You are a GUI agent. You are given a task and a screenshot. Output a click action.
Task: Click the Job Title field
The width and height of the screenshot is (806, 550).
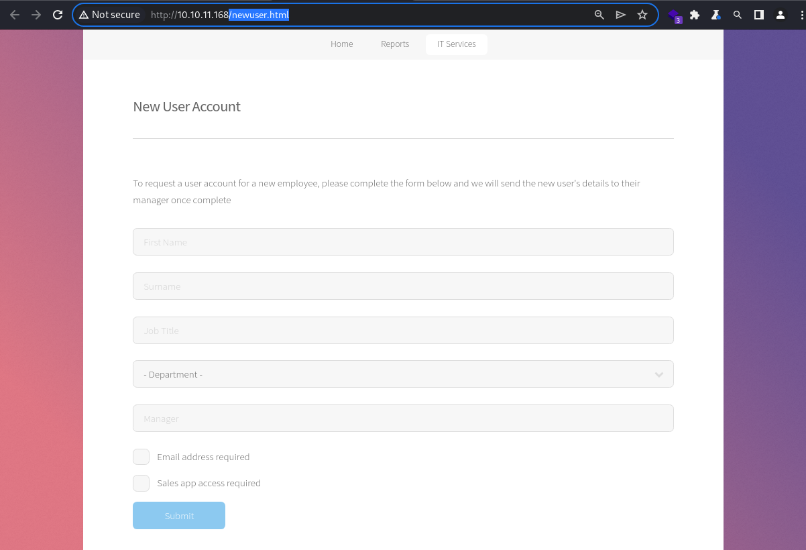403,331
